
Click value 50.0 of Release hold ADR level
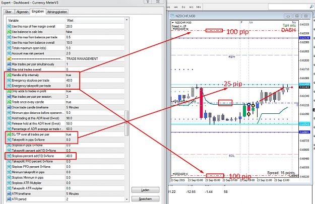click(70, 123)
